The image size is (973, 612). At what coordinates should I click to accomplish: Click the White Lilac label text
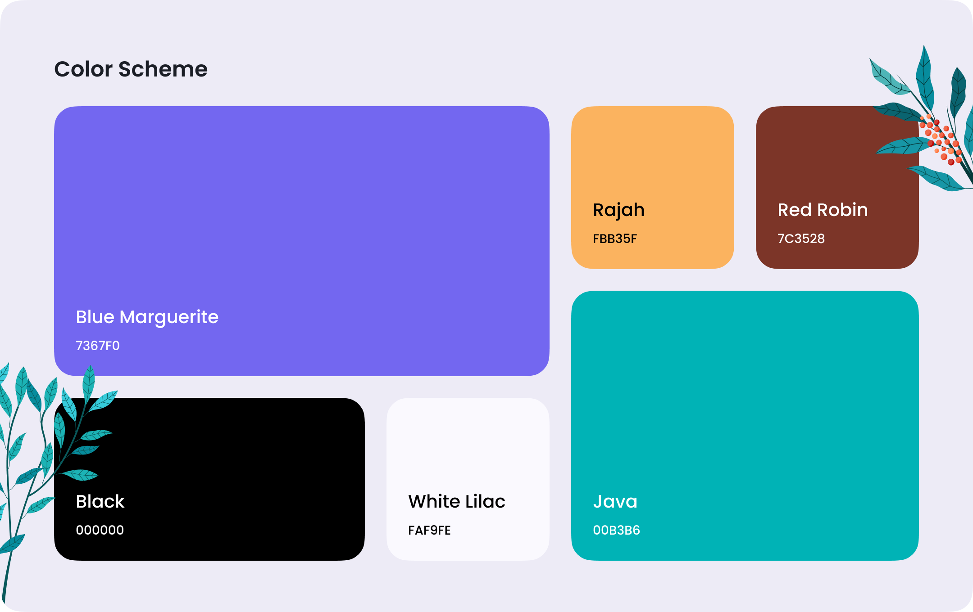(457, 501)
